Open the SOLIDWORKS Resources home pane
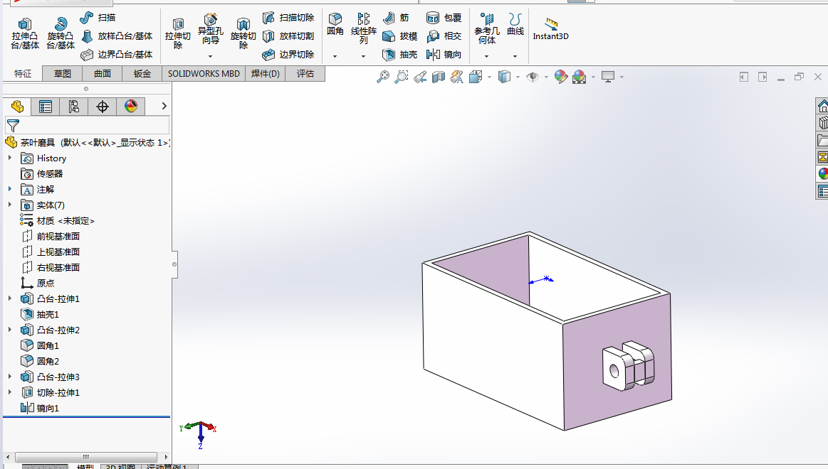This screenshot has height=469, width=828. click(x=822, y=107)
